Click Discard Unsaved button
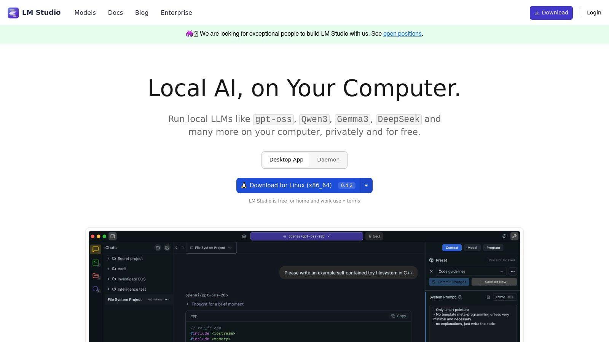Viewport: 609px width, 342px height. tap(502, 260)
